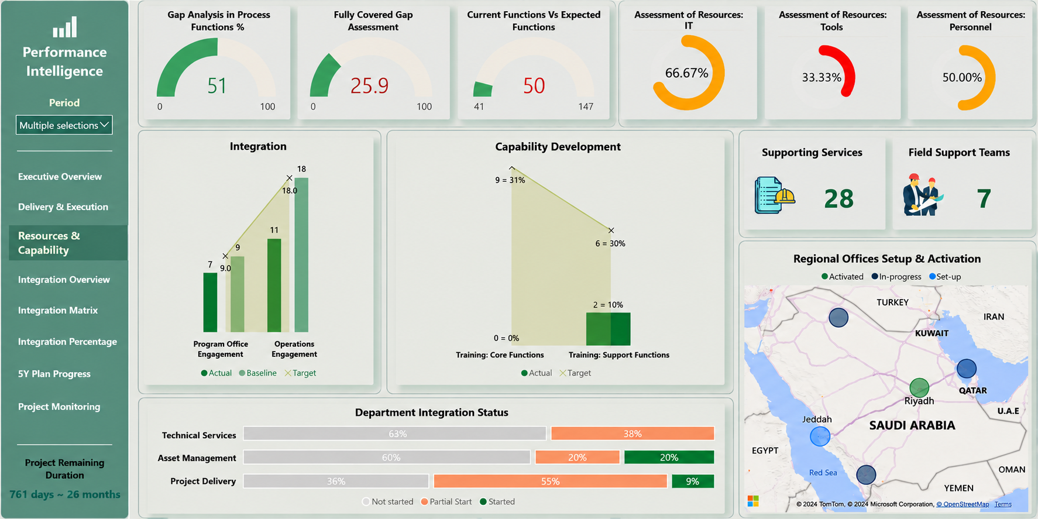The image size is (1038, 519).
Task: Open the Executive Overview page
Action: tap(60, 176)
